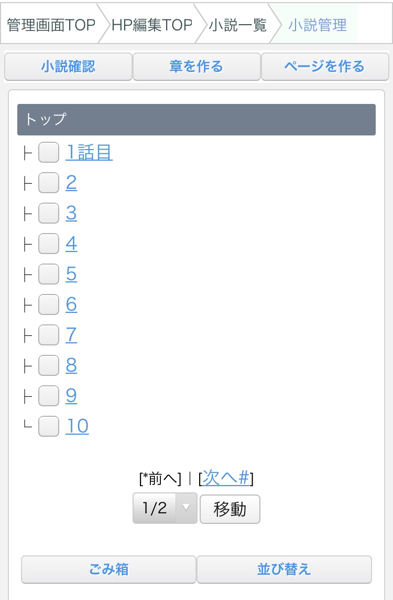Click 章を作る to create a chapter
This screenshot has width=393, height=600.
(x=196, y=67)
